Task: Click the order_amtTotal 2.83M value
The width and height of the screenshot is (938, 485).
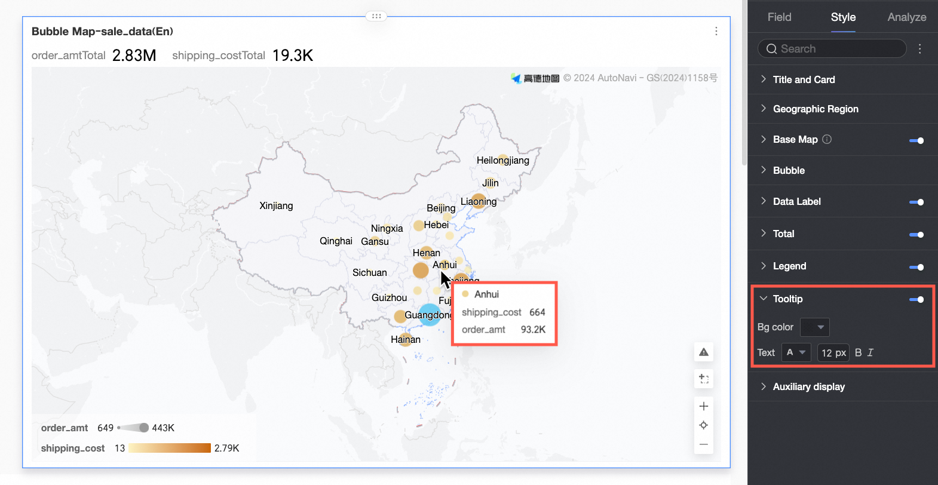Action: pyautogui.click(x=134, y=56)
